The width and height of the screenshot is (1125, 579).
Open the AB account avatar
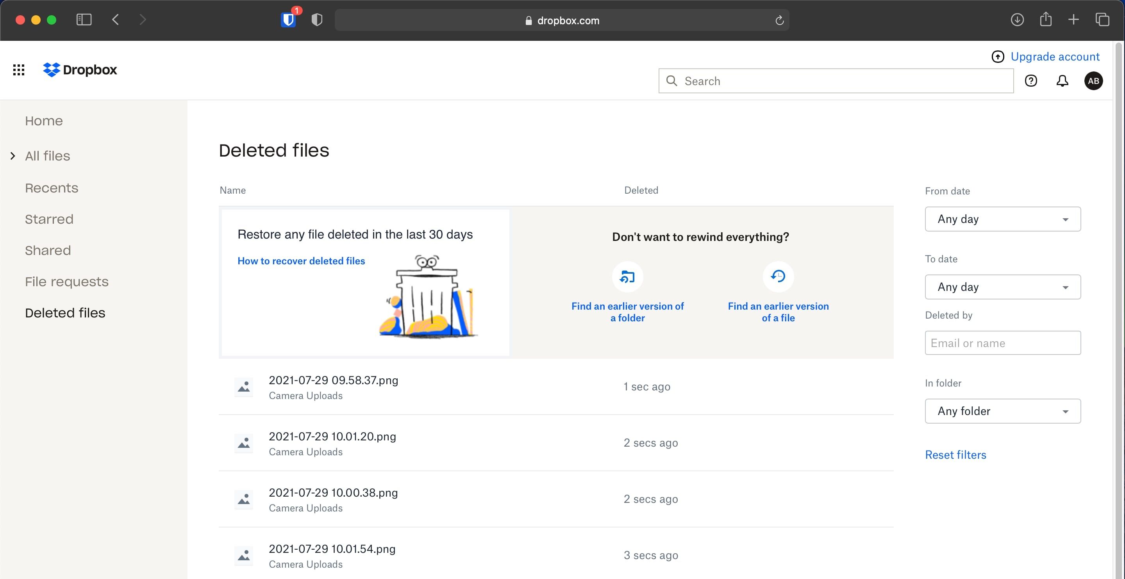pyautogui.click(x=1094, y=81)
